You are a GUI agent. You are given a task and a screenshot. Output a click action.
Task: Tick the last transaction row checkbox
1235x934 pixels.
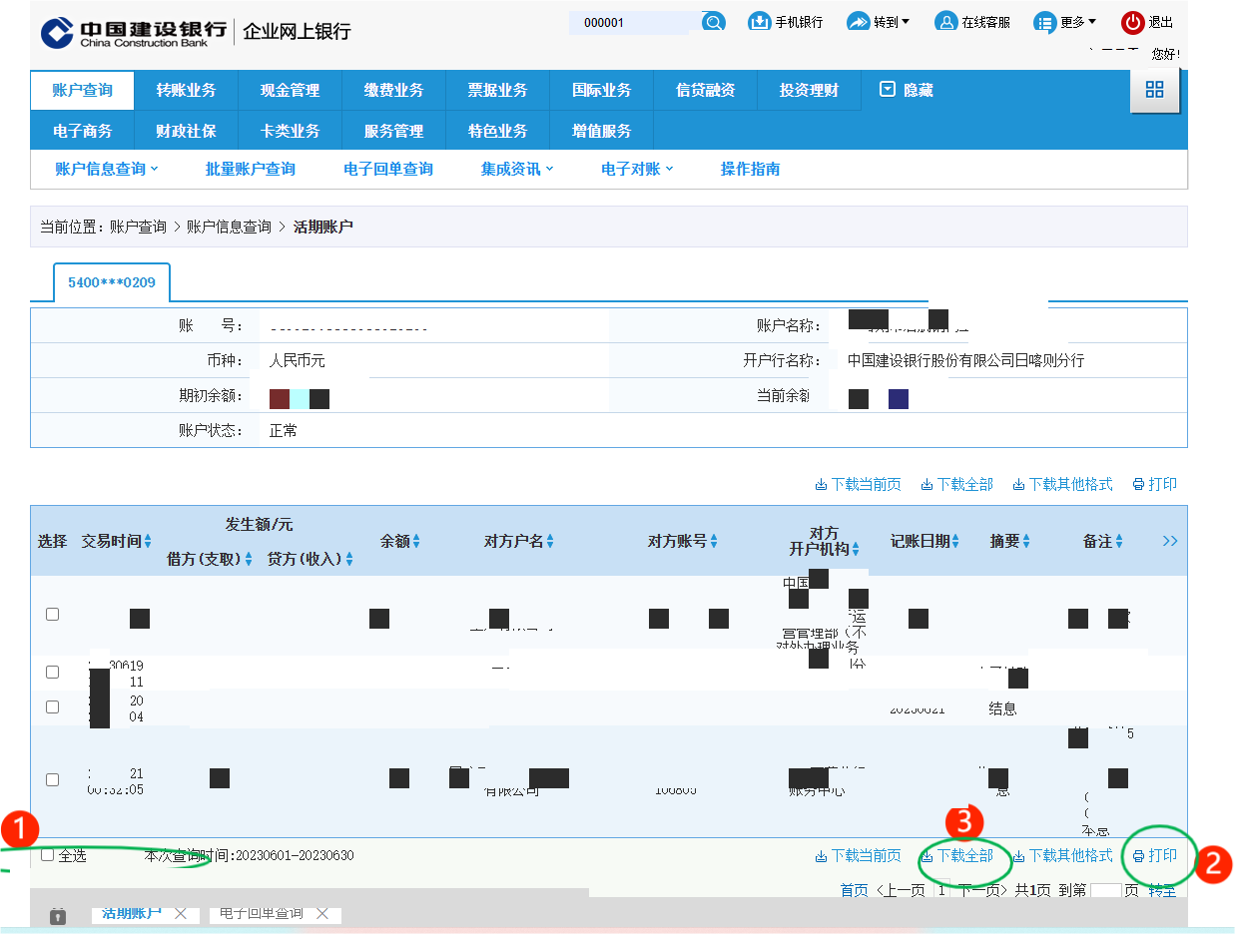pyautogui.click(x=53, y=779)
